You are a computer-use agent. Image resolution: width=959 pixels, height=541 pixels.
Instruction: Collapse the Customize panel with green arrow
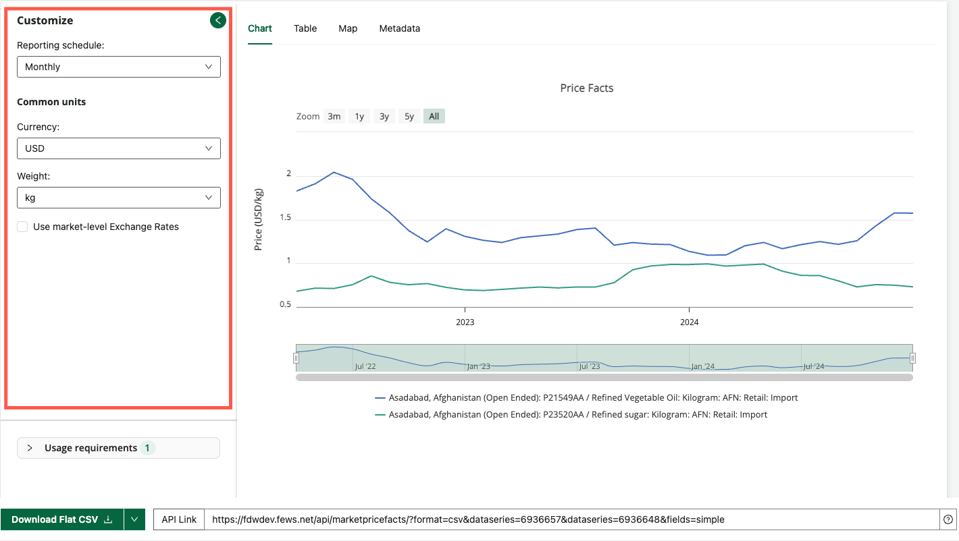point(217,20)
